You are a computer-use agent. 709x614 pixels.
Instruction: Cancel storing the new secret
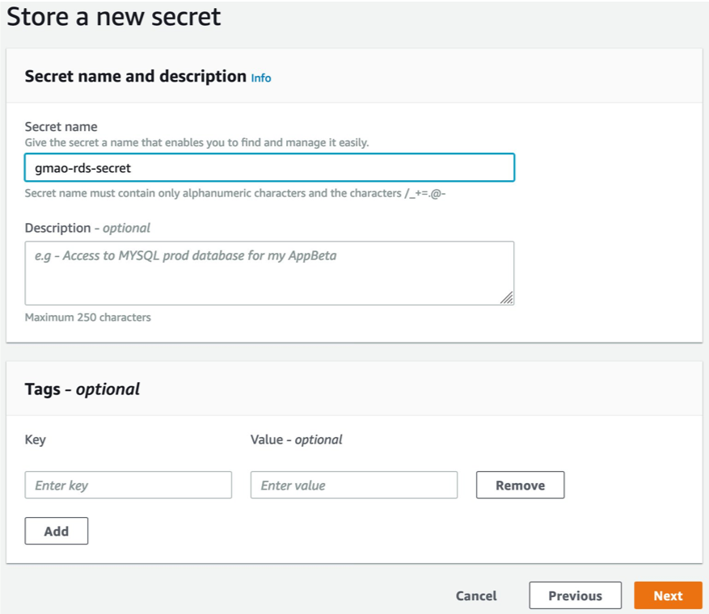475,595
